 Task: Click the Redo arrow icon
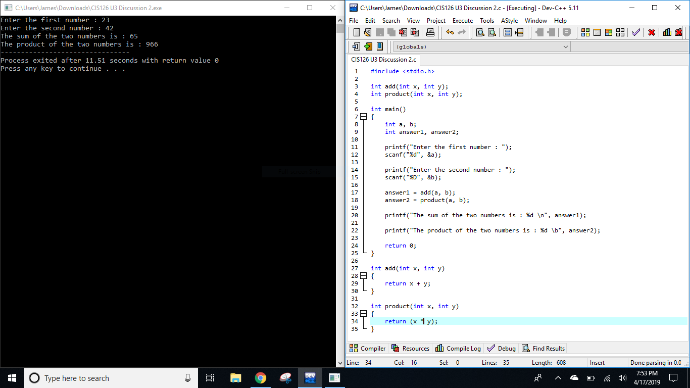461,32
